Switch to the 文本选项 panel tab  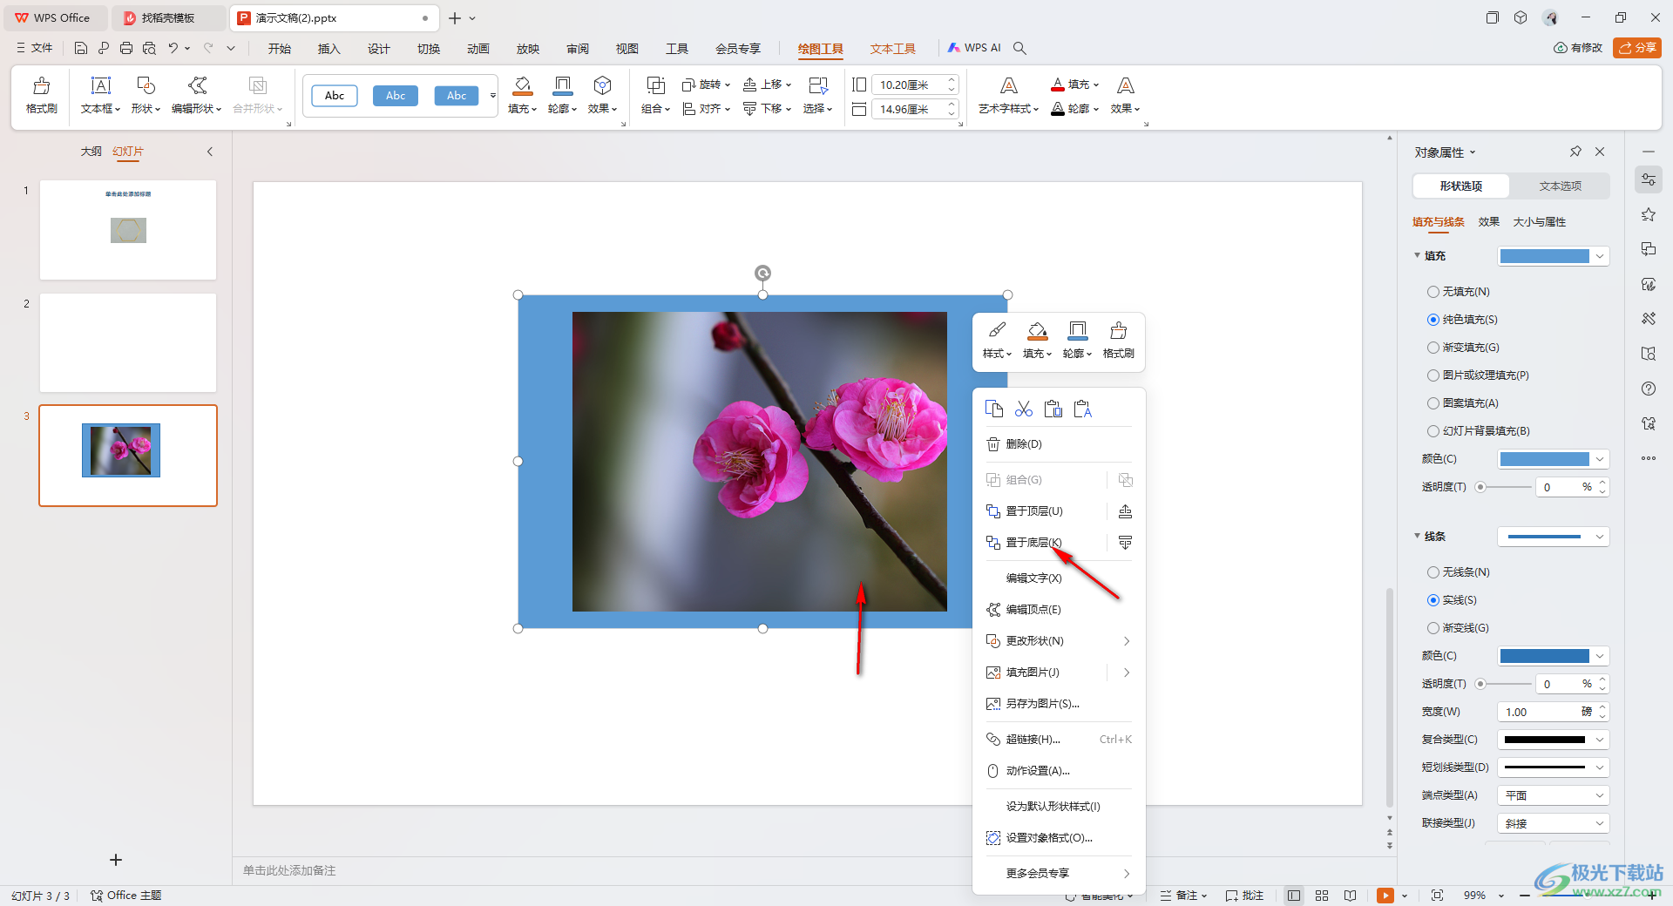click(1560, 186)
